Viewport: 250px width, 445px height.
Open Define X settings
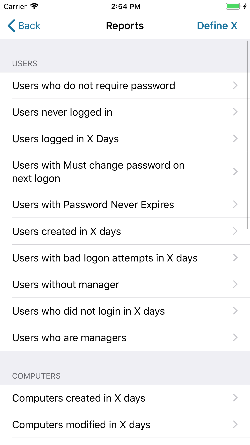(x=217, y=26)
